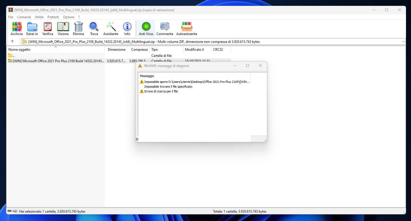Maximize the diagnostics messages dialog
Screen dimensions: 411x221
coord(248,66)
